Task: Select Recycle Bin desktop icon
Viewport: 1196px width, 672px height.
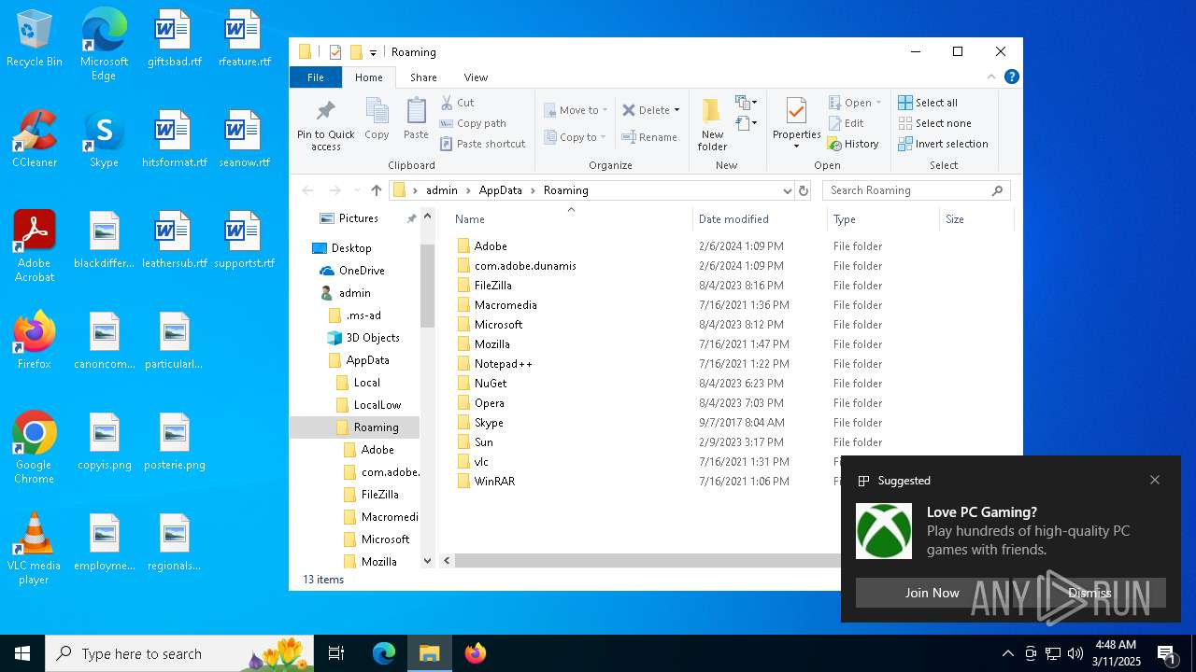Action: (35, 39)
